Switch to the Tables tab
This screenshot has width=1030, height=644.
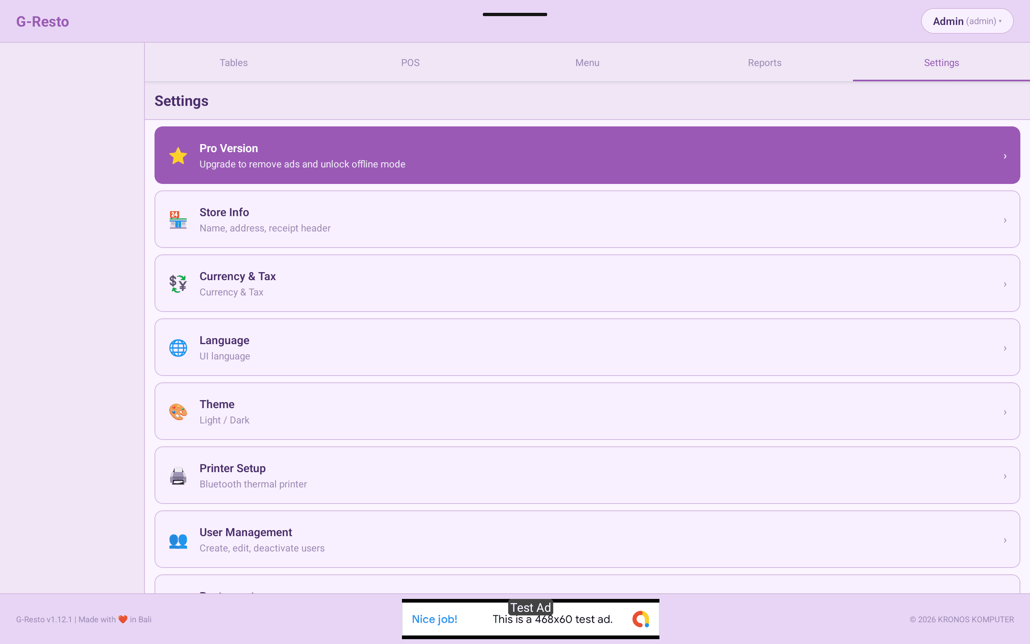(233, 63)
